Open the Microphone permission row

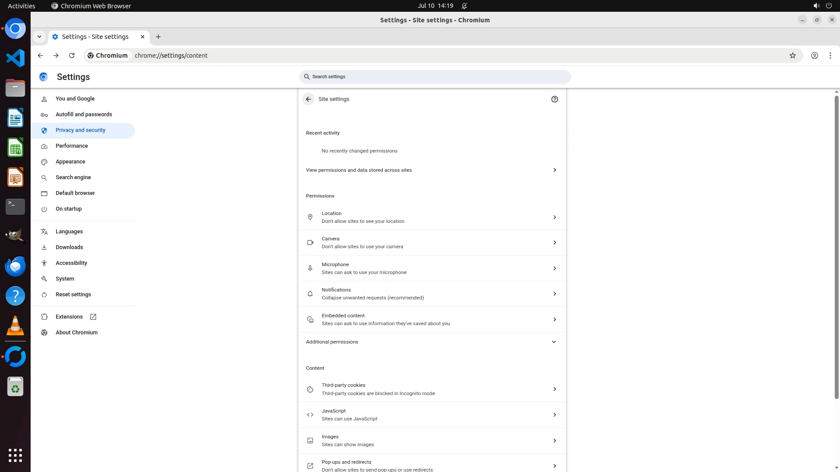point(431,268)
